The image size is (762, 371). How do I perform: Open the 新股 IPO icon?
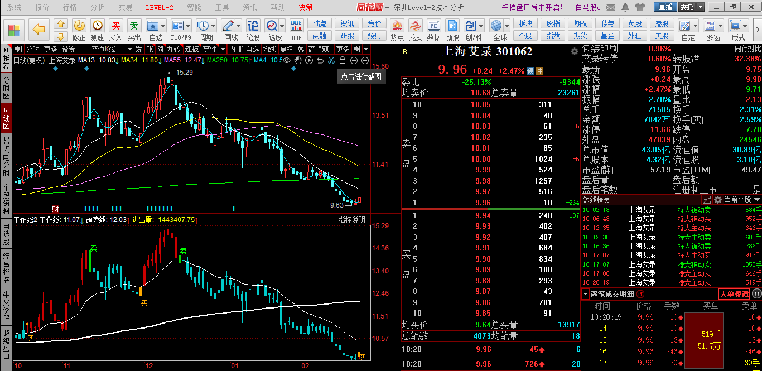[452, 30]
